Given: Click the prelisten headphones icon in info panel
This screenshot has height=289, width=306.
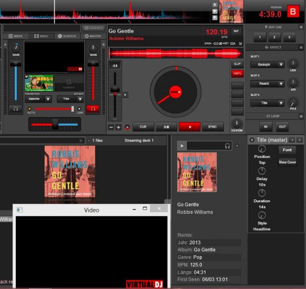Looking at the screenshot, I should tap(228, 145).
